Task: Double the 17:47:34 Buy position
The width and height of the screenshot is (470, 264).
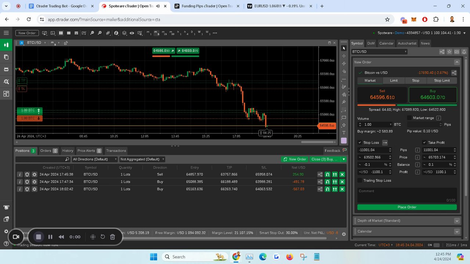Action: click(335, 182)
